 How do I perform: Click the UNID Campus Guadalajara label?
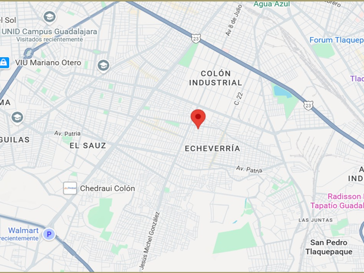(x=49, y=32)
